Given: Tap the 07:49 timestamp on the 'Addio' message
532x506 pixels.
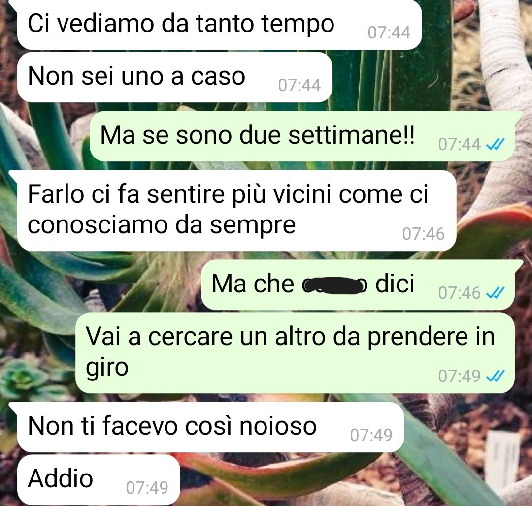Looking at the screenshot, I should (x=147, y=488).
